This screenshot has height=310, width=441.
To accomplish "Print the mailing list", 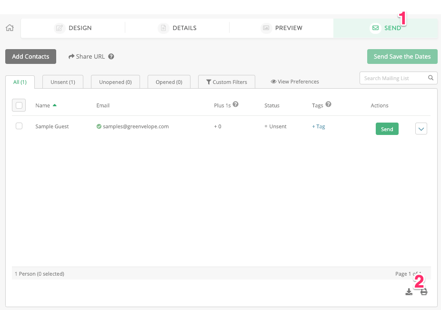I will point(423,291).
